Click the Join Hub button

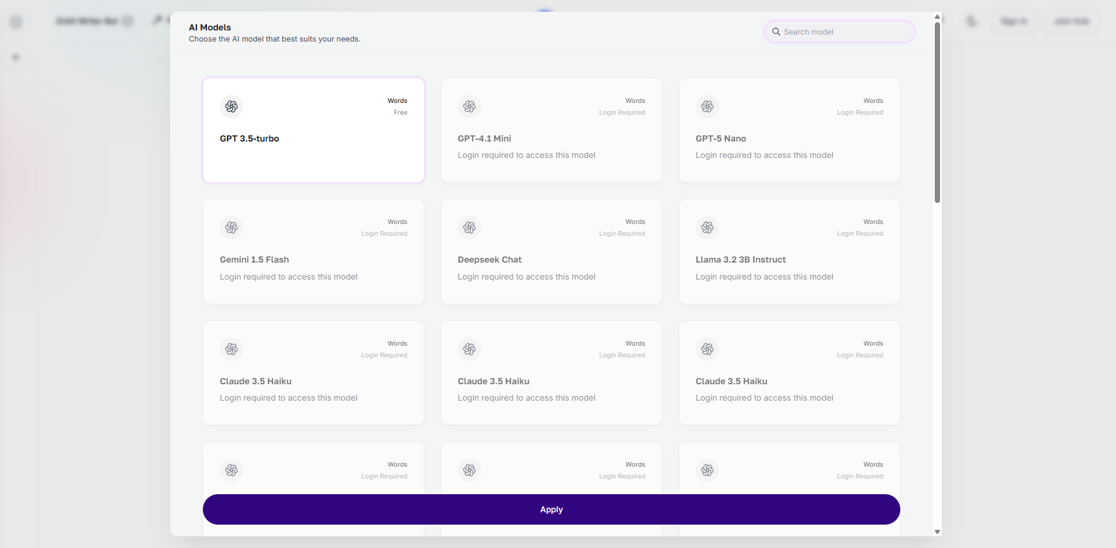[1072, 20]
